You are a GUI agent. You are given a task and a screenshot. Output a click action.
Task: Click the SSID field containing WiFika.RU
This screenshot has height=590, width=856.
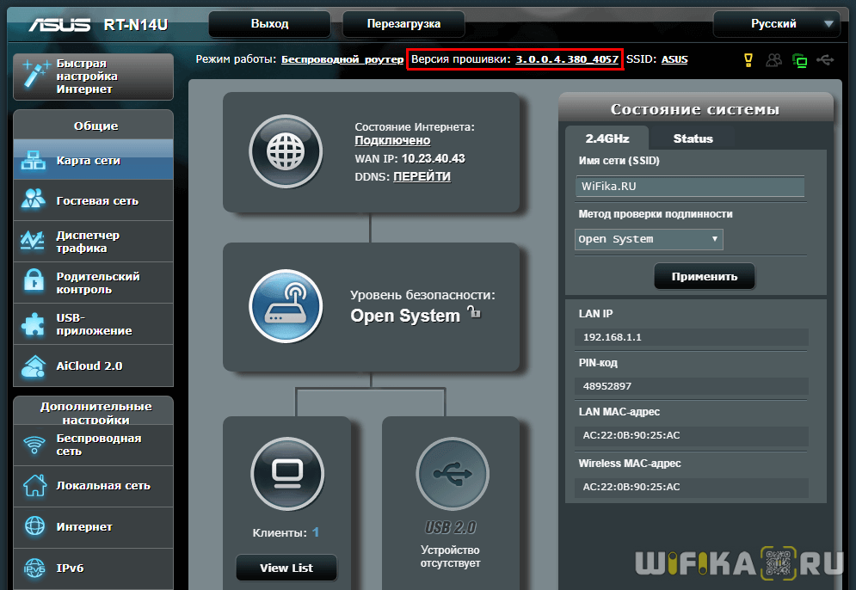point(689,187)
